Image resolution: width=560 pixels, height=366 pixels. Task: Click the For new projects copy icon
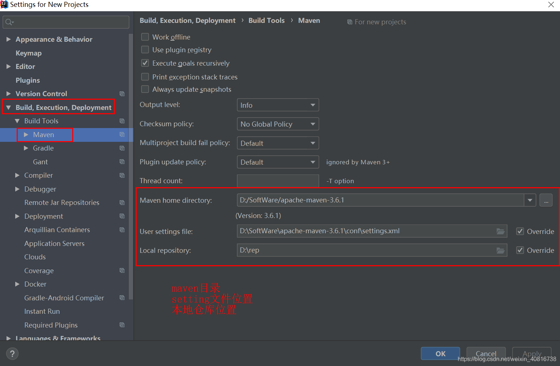tap(350, 22)
